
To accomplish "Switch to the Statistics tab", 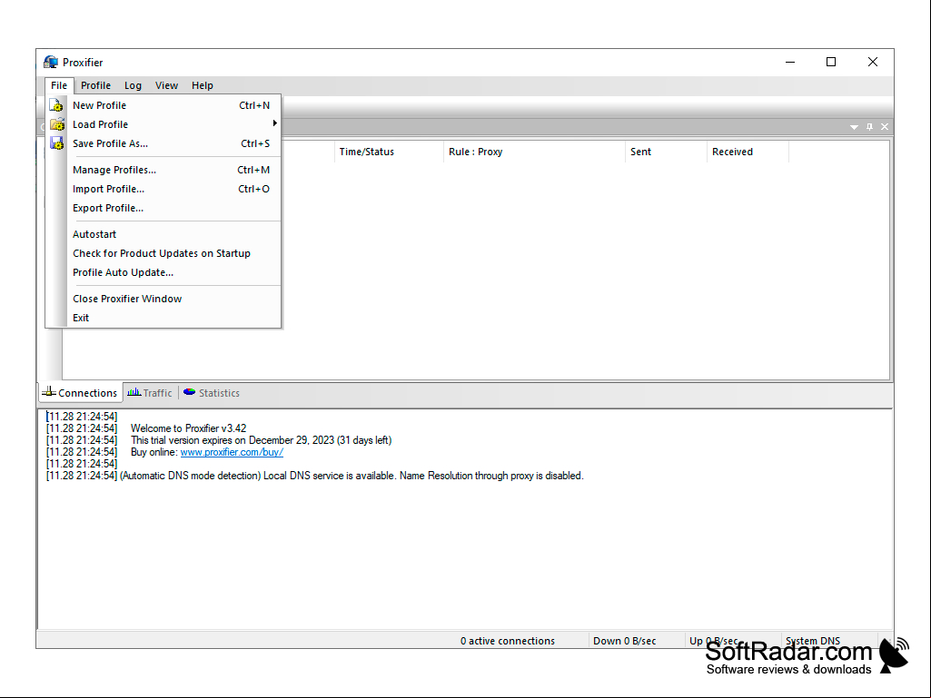I will click(212, 393).
